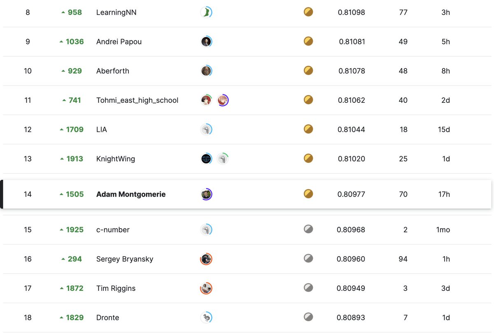
Task: Click rank change 1829 for Dronte
Action: [x=71, y=318]
